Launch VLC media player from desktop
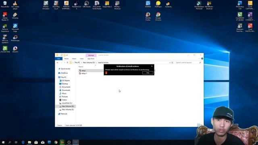The image size is (258, 145). point(15,5)
